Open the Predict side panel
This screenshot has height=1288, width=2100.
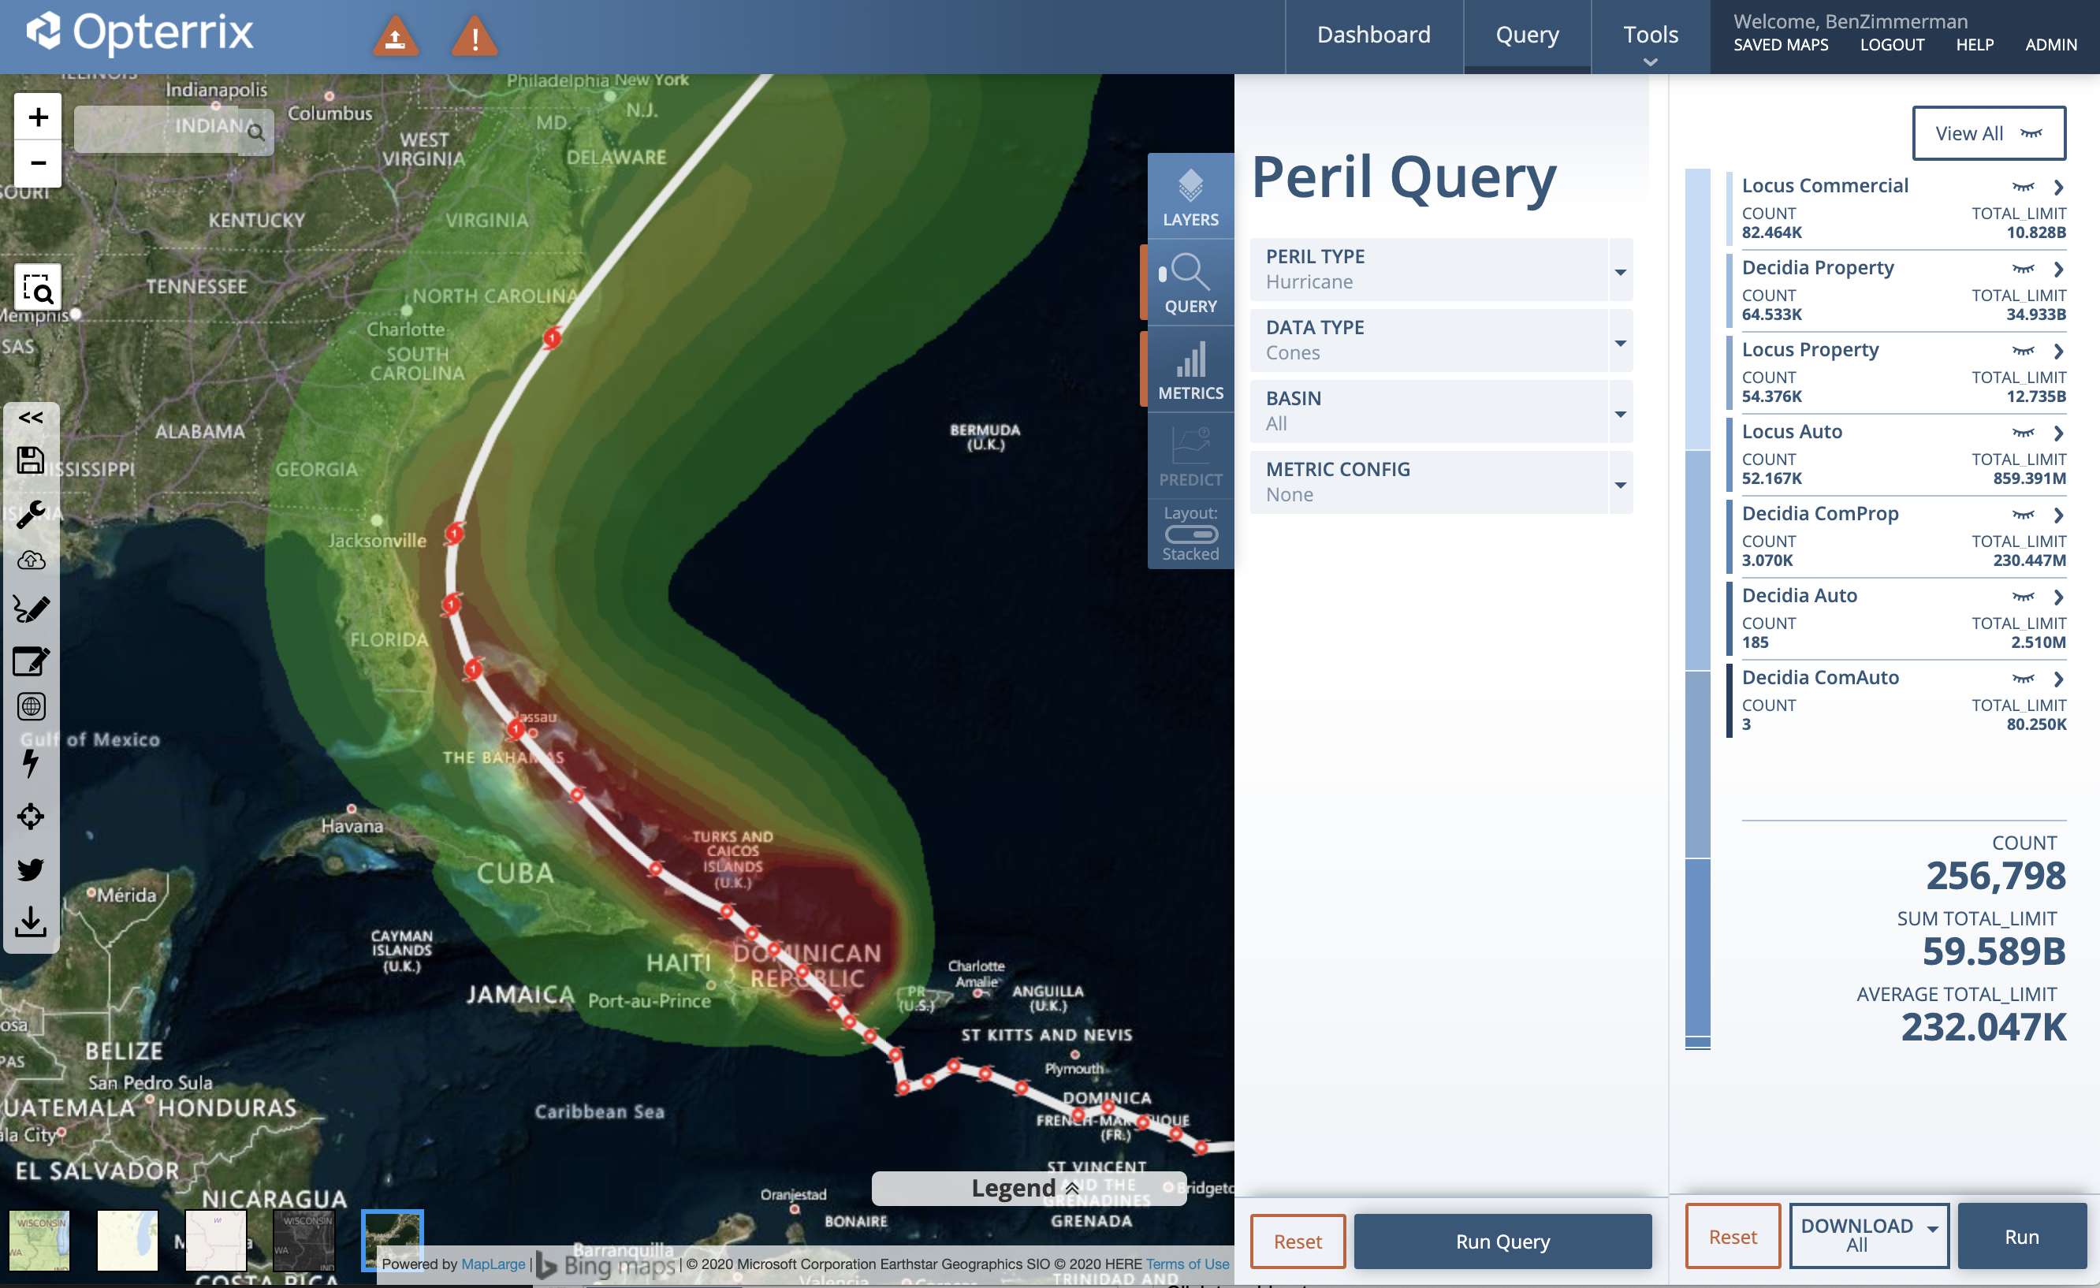tap(1190, 457)
